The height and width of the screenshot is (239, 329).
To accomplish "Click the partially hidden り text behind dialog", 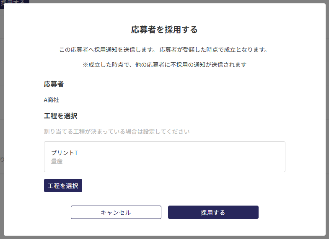I will tap(2, 159).
